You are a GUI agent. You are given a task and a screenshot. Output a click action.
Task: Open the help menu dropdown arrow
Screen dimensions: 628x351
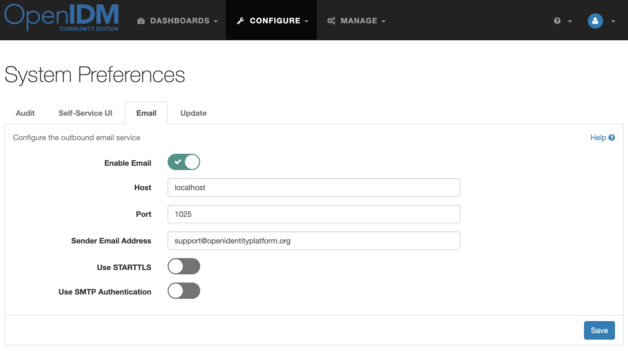[570, 21]
